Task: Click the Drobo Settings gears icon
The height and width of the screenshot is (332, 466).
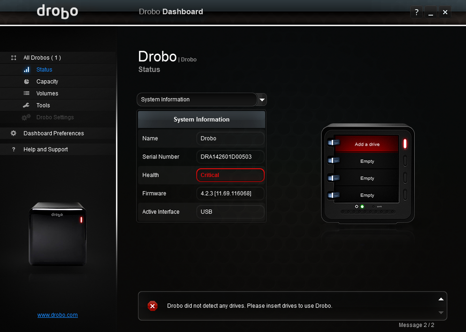Action: pos(27,117)
